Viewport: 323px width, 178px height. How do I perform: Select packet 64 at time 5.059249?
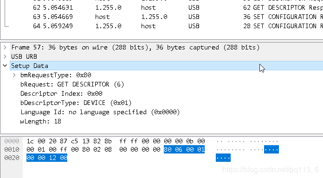161,26
